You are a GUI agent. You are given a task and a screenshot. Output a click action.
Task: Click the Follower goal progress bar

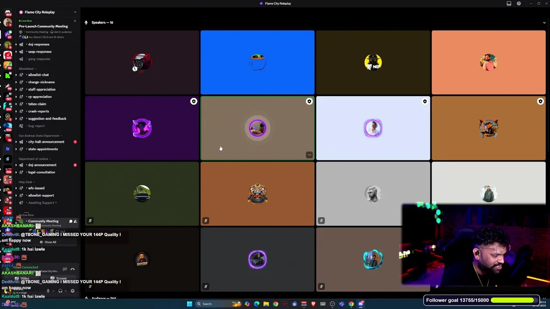[515, 300]
